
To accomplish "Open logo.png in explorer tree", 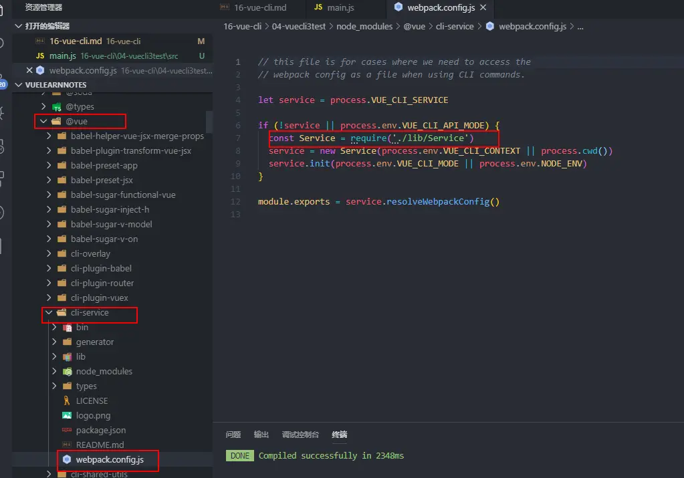I will [x=93, y=416].
